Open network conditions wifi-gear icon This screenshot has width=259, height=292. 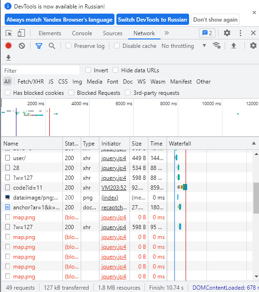[217, 46]
